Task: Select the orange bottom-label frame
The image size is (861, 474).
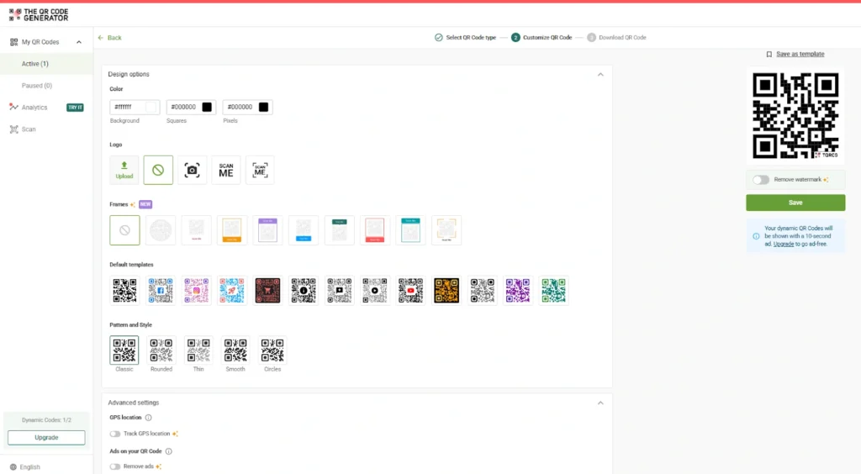Action: [x=232, y=230]
